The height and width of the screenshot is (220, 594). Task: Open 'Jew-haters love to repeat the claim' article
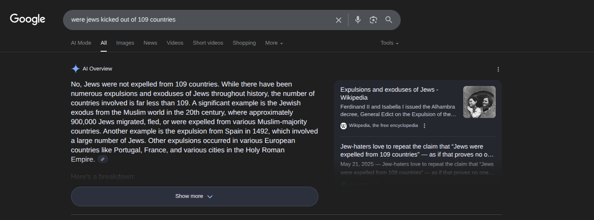pos(417,150)
